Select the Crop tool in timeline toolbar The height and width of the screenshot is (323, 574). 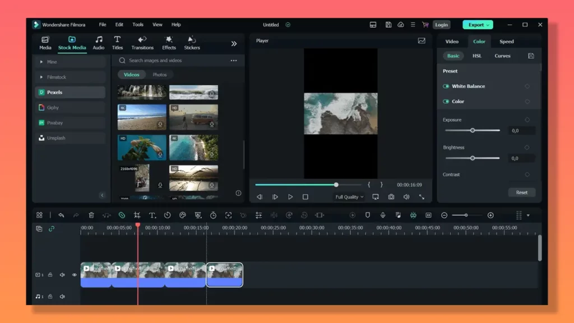[x=137, y=215]
